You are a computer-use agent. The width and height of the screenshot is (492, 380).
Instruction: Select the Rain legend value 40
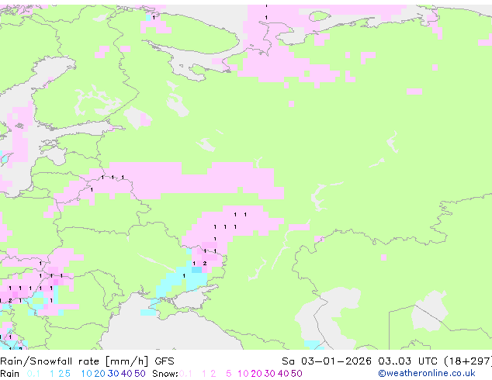click(x=126, y=374)
